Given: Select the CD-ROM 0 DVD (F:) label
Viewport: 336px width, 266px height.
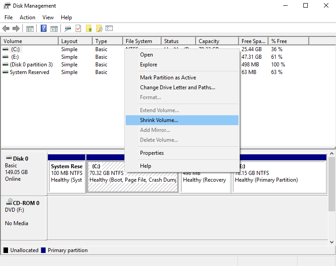Looking at the screenshot, I should [x=24, y=218].
